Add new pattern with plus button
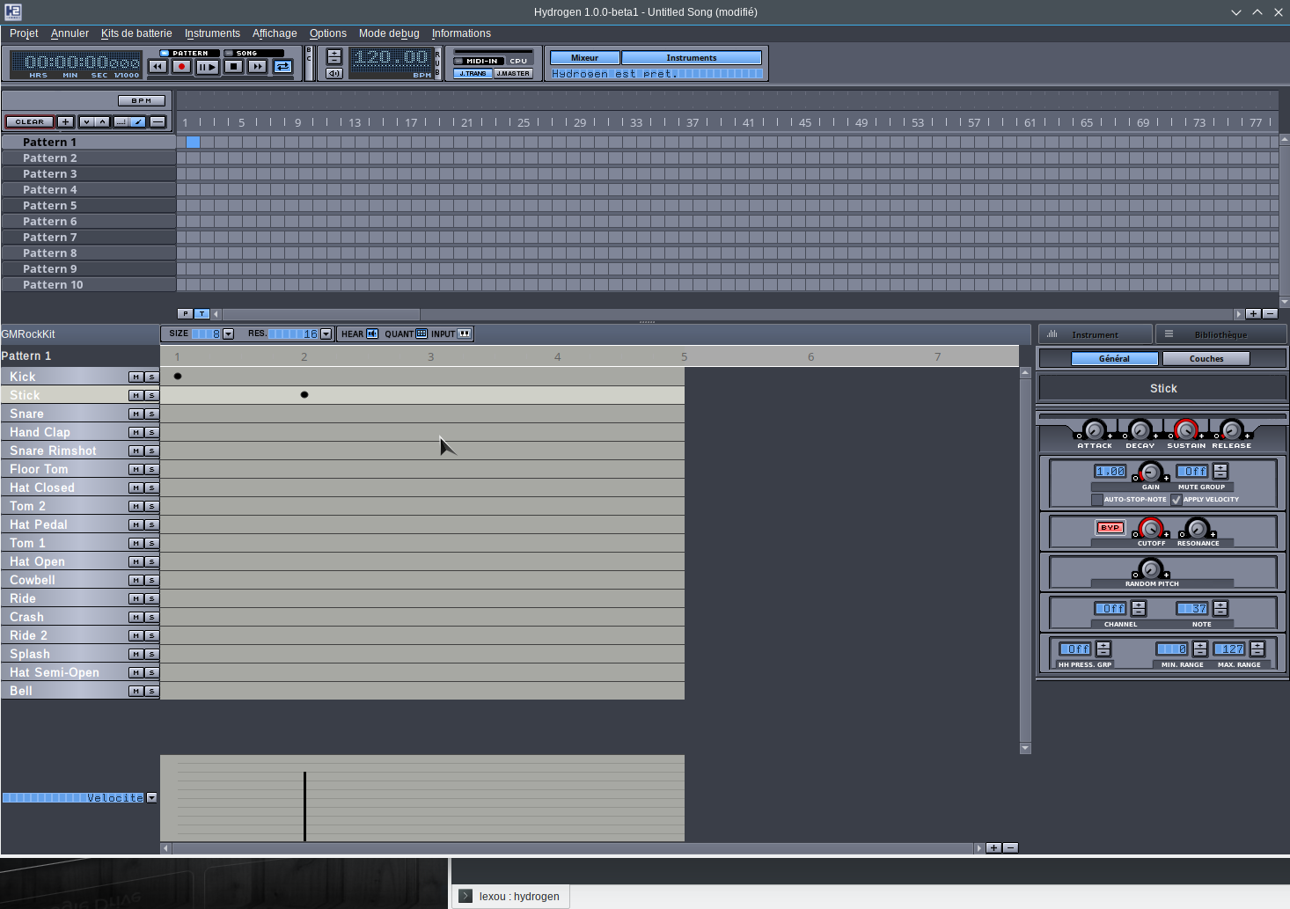This screenshot has height=909, width=1290. (x=65, y=122)
